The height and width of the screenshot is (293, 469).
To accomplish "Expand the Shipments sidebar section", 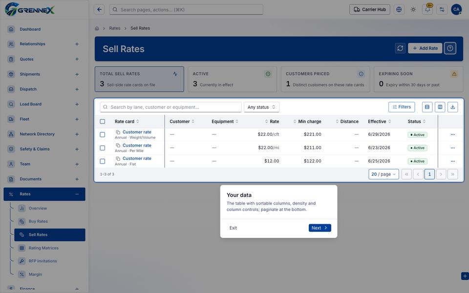I will (x=77, y=74).
